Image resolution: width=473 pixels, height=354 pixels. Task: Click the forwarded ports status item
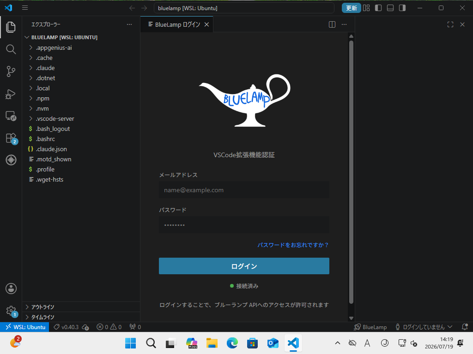135,327
